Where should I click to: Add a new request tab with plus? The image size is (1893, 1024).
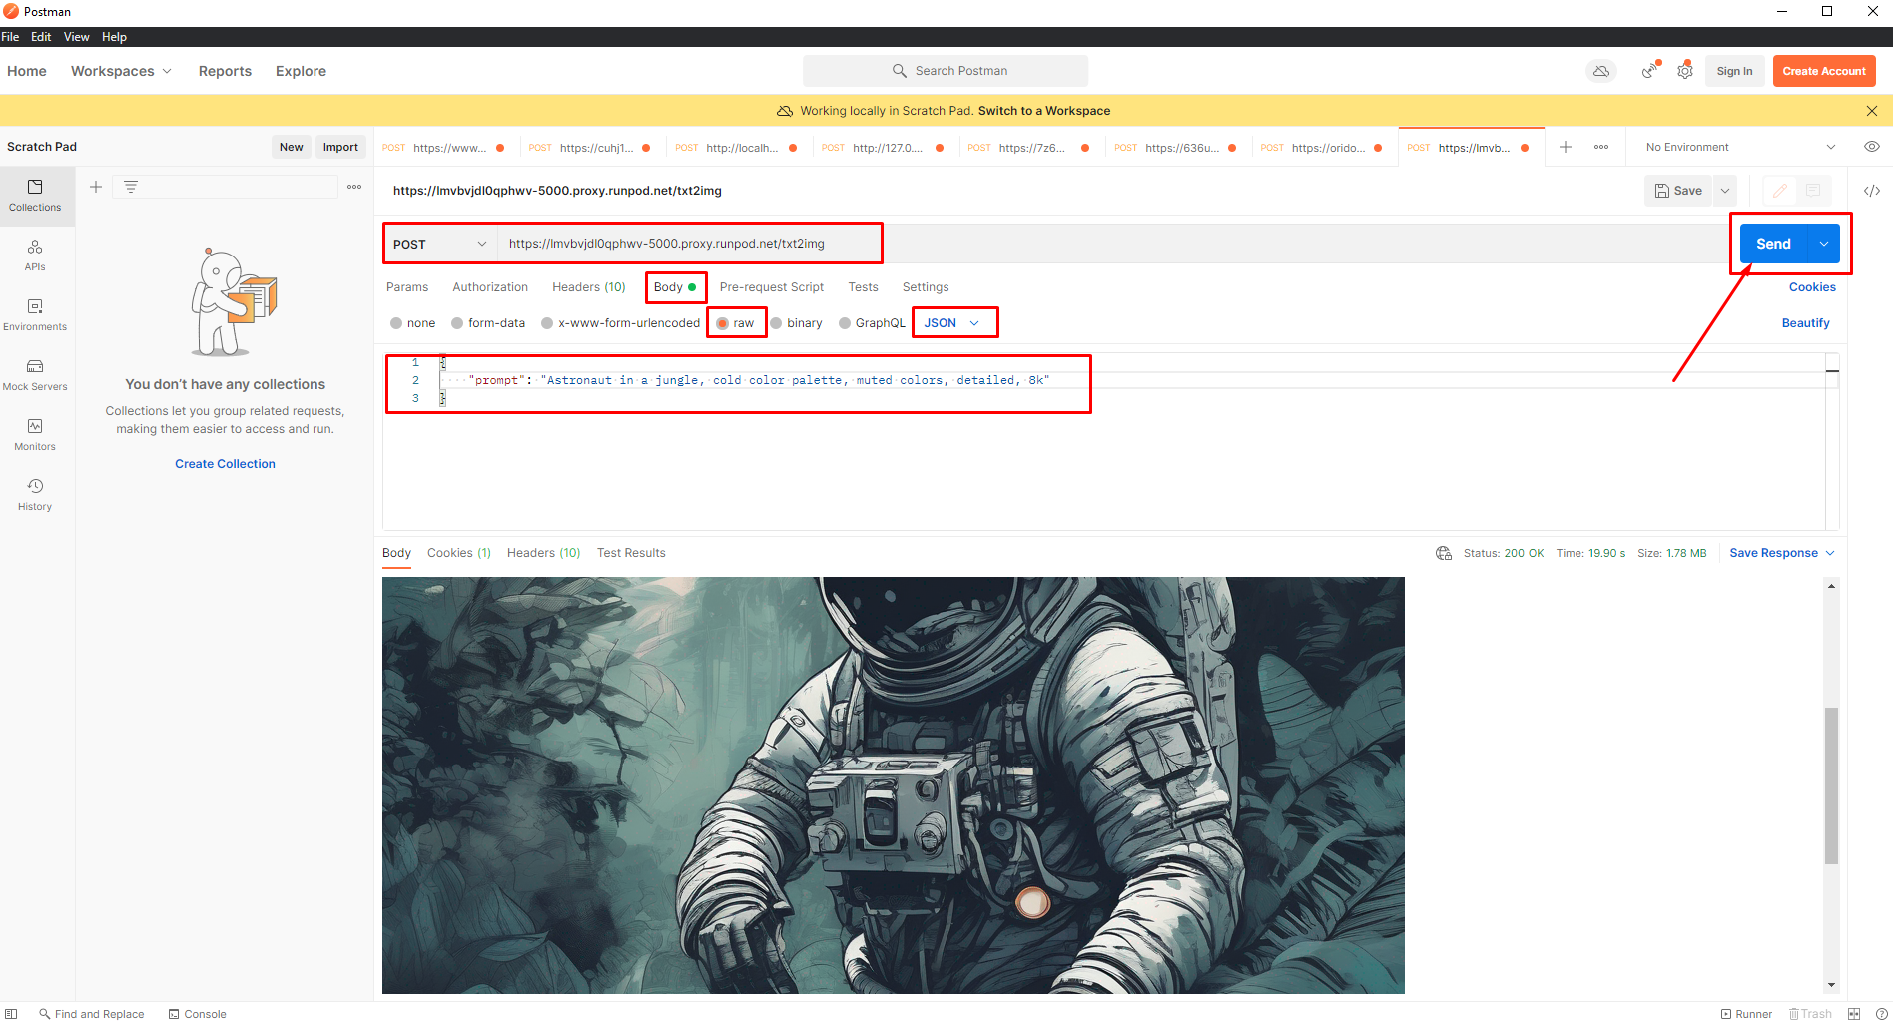click(x=1566, y=147)
